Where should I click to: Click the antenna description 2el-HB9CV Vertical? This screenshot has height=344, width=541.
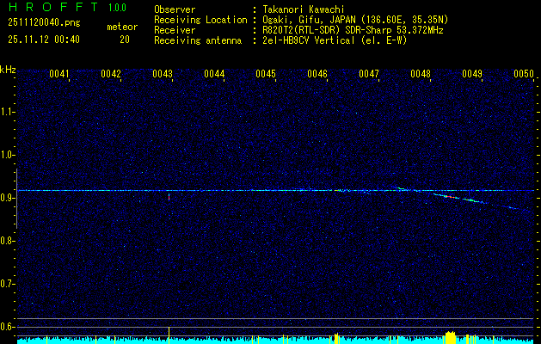tap(309, 40)
